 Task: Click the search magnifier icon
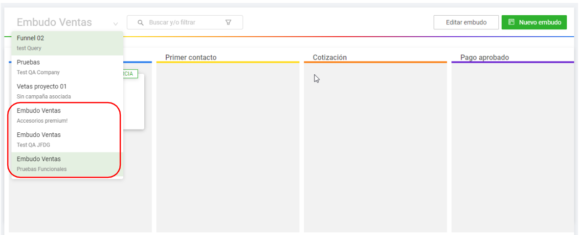(140, 22)
